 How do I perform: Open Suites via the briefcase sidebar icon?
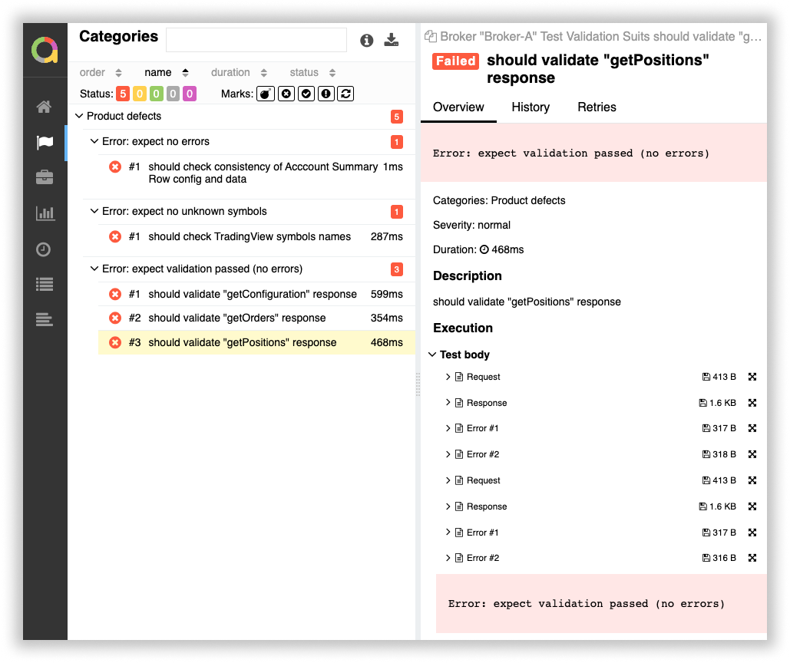click(x=45, y=177)
